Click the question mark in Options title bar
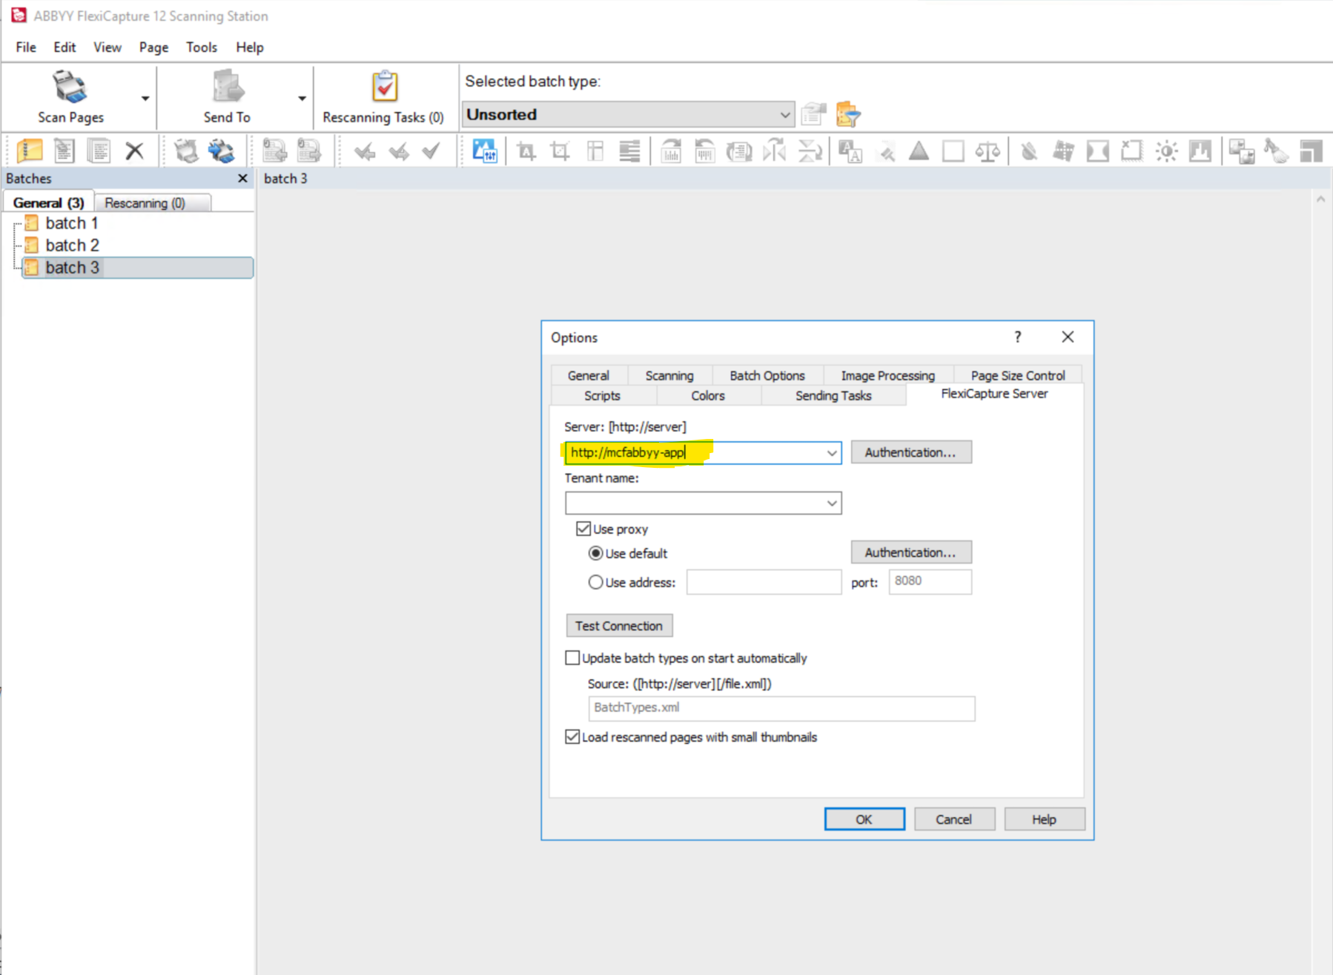 (x=1018, y=337)
